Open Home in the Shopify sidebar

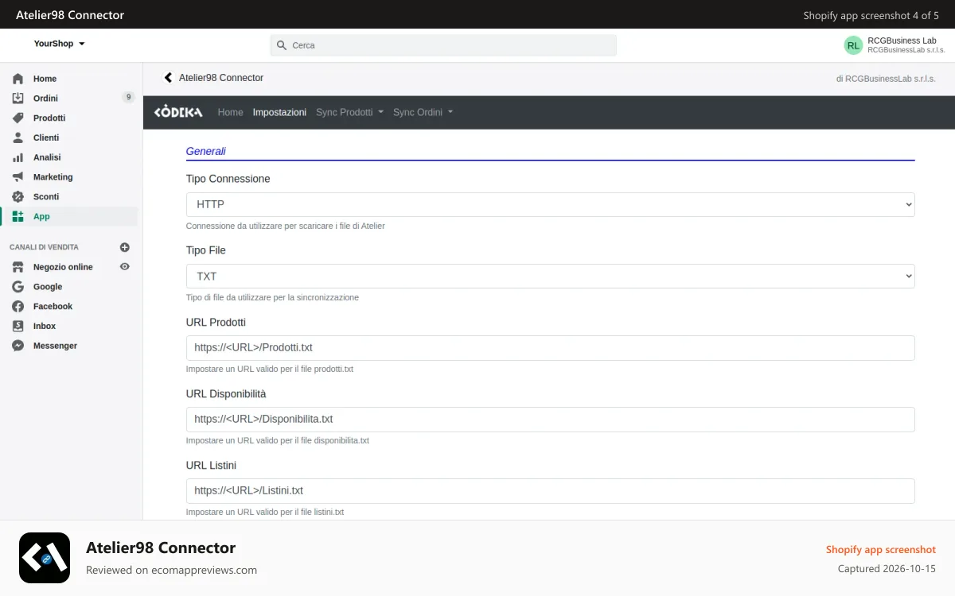45,79
